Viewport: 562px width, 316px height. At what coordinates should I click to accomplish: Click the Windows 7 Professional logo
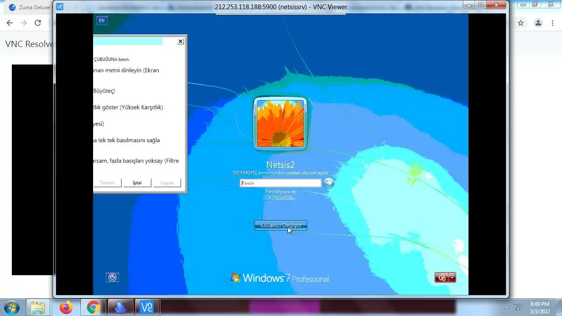[x=280, y=278]
